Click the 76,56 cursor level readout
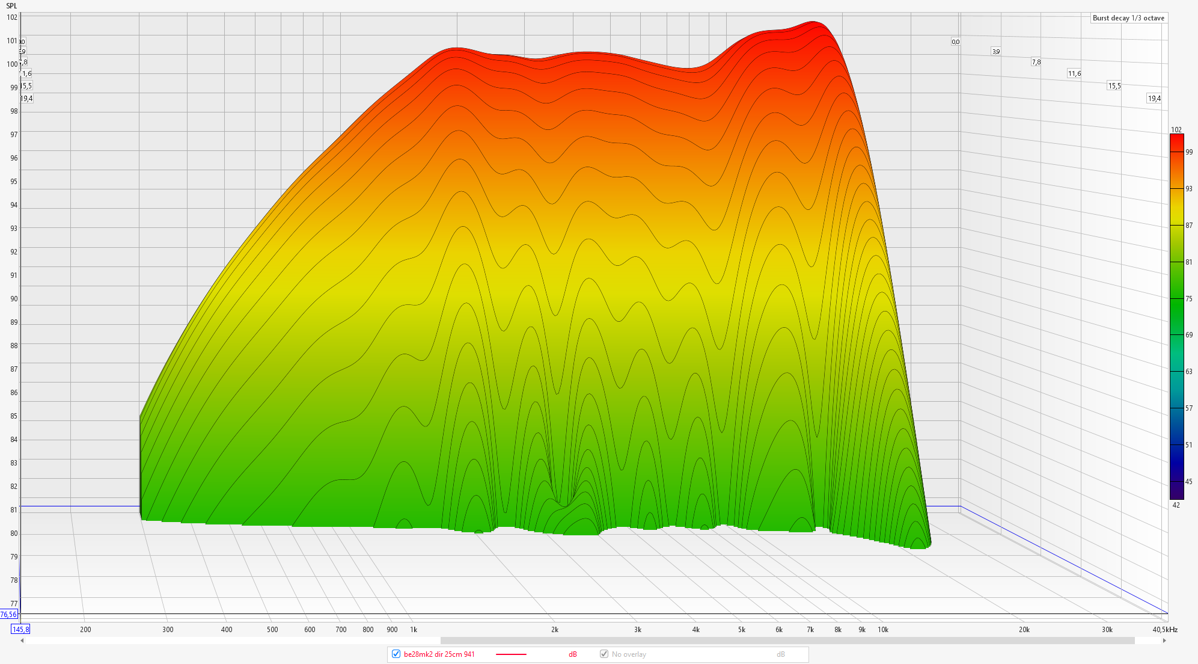This screenshot has height=664, width=1198. [x=8, y=614]
